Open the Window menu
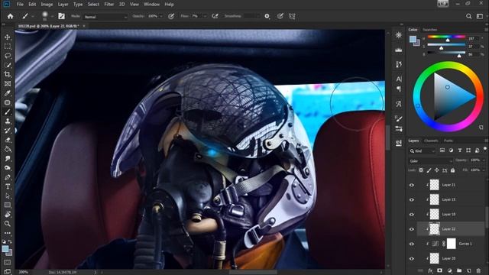The height and width of the screenshot is (275, 489). [x=151, y=5]
